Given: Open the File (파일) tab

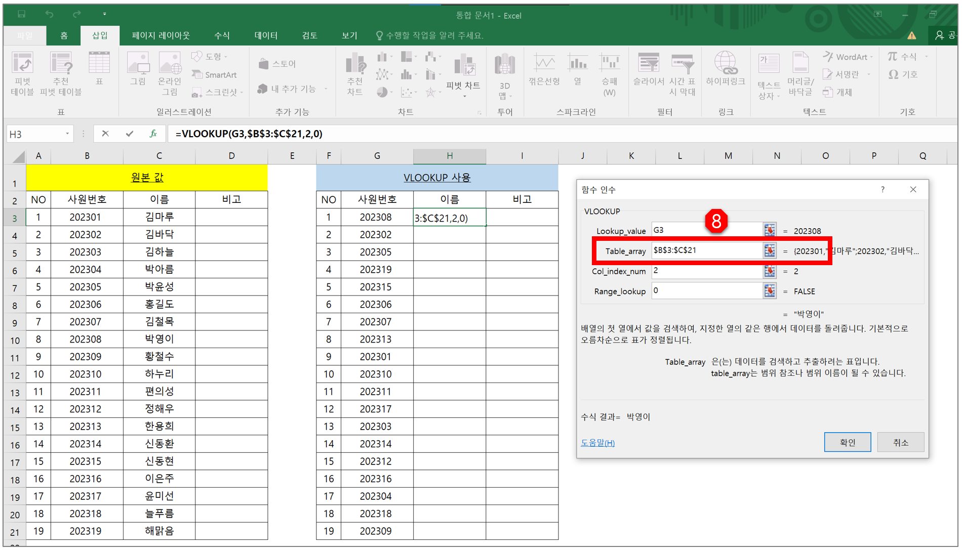Looking at the screenshot, I should point(24,35).
